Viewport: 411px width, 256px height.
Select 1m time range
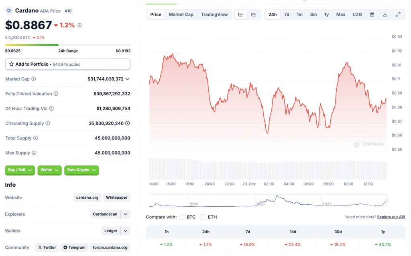tap(299, 14)
